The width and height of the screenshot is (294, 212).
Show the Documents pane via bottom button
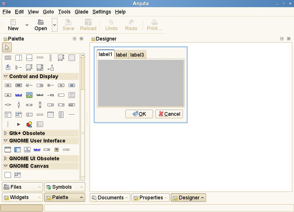pyautogui.click(x=110, y=198)
